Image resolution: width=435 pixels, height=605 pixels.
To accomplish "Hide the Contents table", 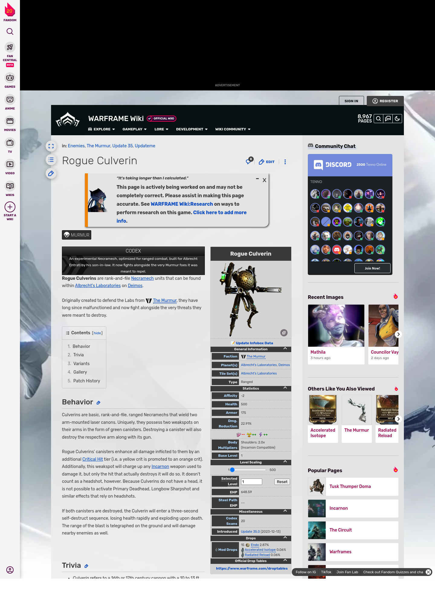I will [97, 333].
